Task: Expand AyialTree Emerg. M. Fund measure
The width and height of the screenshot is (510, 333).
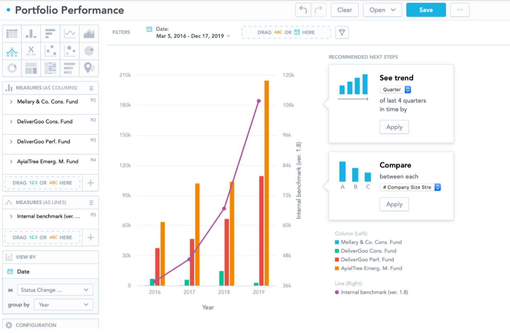Action: pos(11,162)
